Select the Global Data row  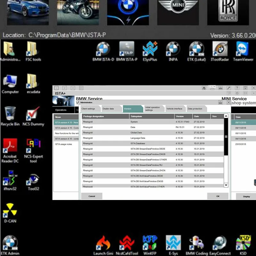[x=153, y=132]
